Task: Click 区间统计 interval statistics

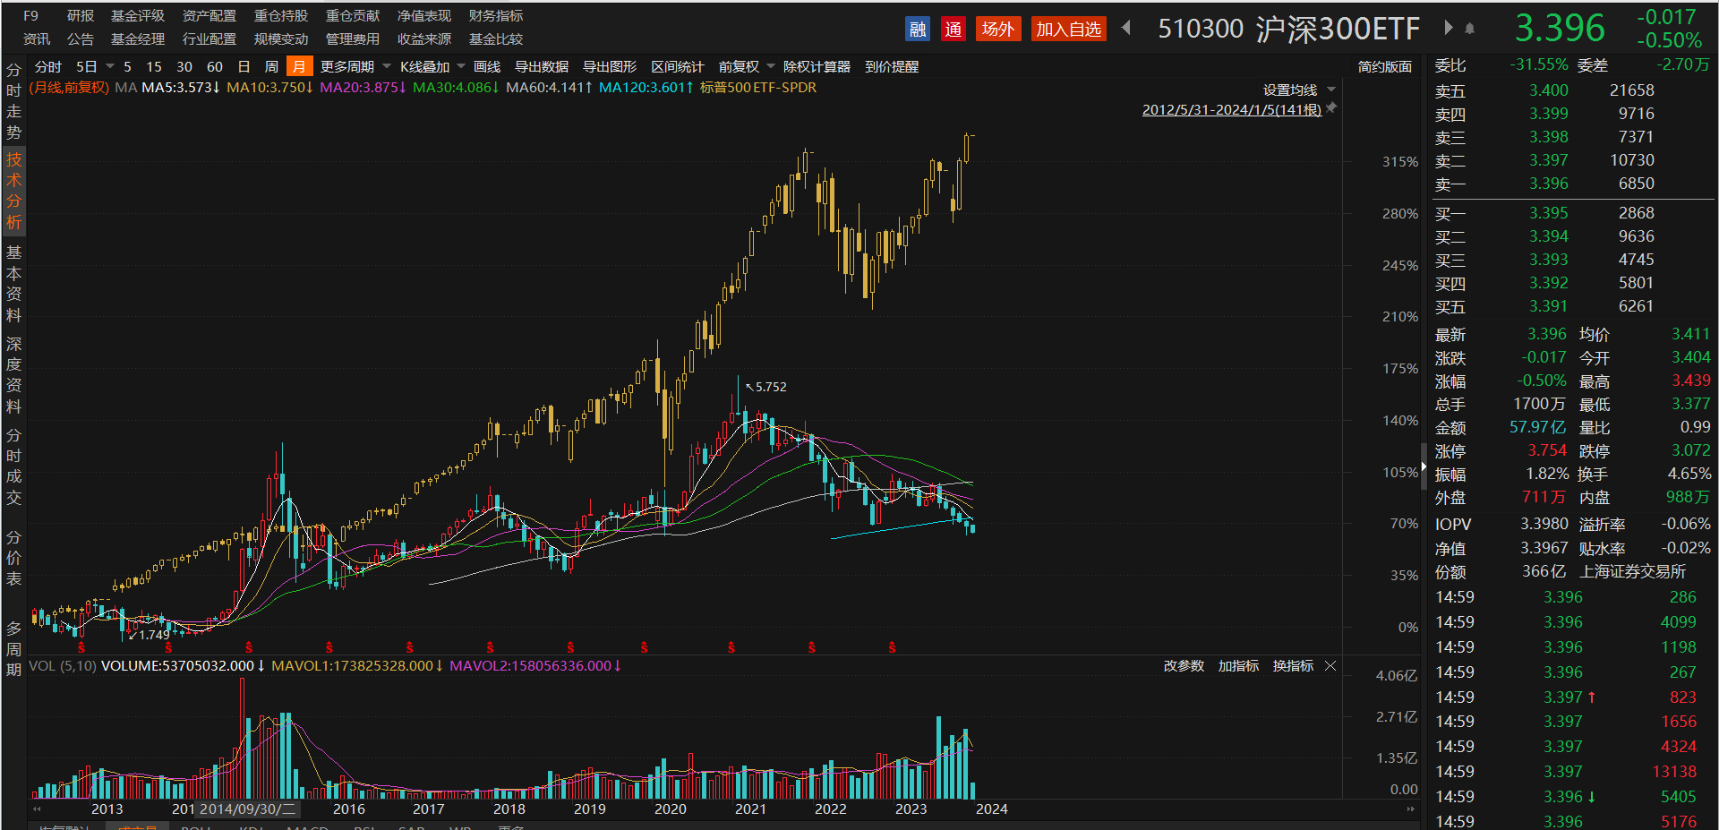Action: pos(678,67)
